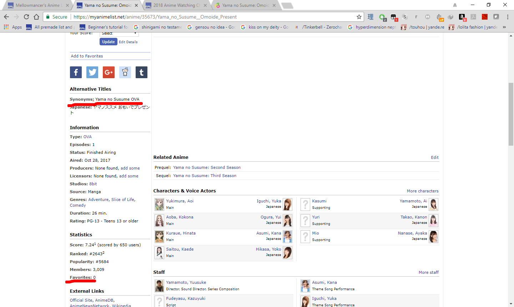Open Takao, Kanon voice actor link
The width and height of the screenshot is (514, 307).
tap(414, 217)
